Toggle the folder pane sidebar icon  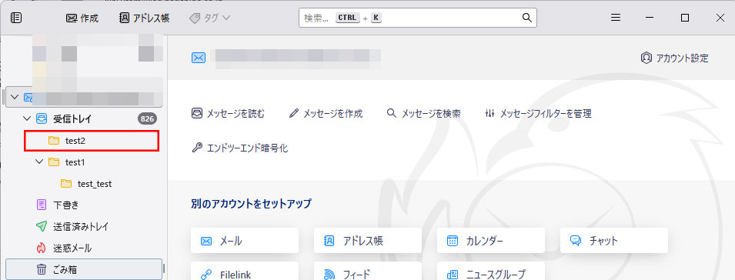[16, 18]
